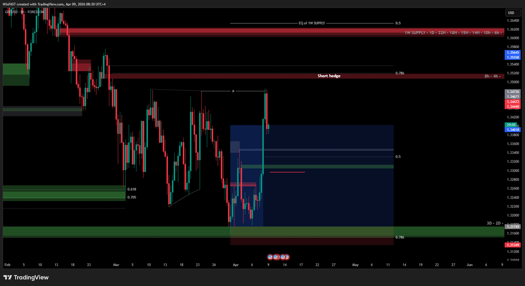The height and width of the screenshot is (286, 525).
Task: Click the x marker on the swing-high line
Action: tap(233, 91)
